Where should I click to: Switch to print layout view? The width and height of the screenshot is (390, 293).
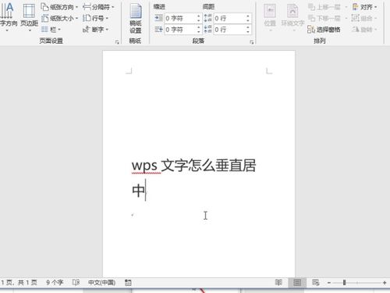[297, 283]
